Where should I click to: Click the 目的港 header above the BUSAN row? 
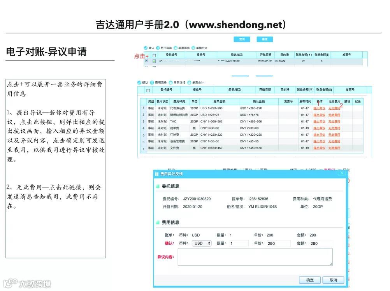point(284,55)
